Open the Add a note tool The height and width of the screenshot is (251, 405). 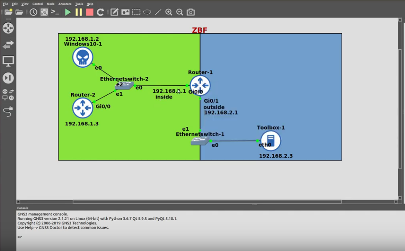[114, 12]
